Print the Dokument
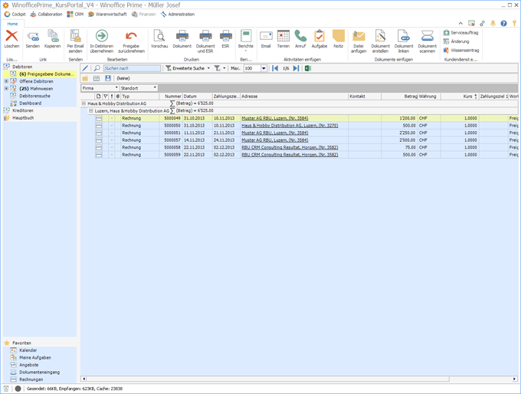The image size is (521, 394). click(x=182, y=39)
